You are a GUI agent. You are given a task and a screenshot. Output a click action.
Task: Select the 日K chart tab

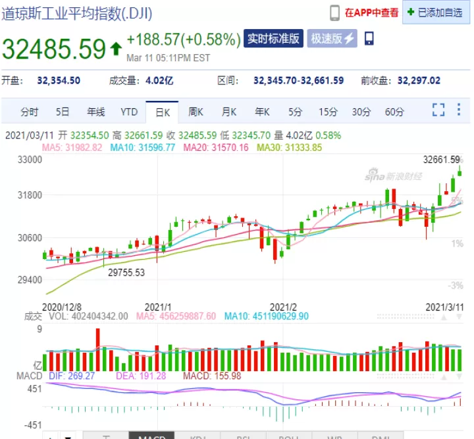pyautogui.click(x=163, y=113)
